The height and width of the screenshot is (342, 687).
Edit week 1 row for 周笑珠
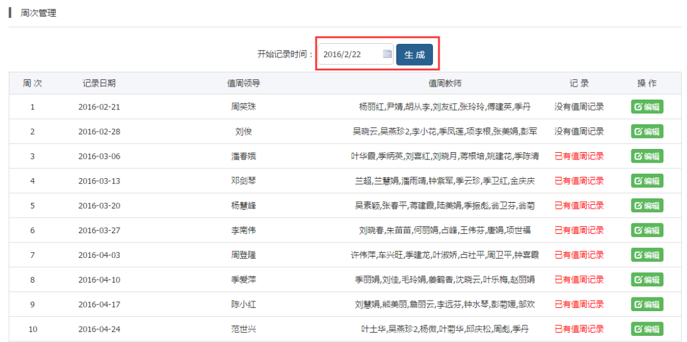point(647,106)
